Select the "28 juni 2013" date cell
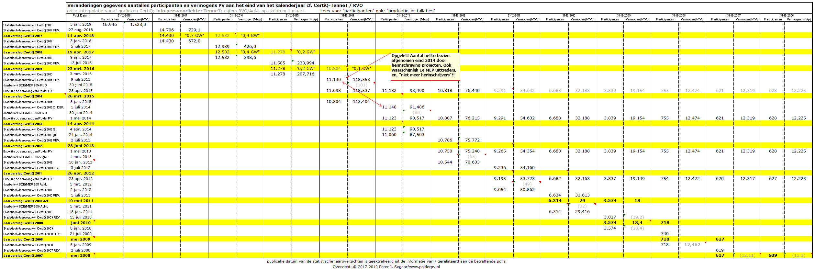 (x=81, y=146)
